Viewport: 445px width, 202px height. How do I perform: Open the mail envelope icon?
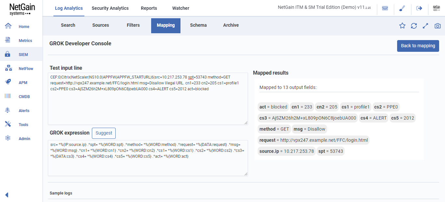click(385, 8)
